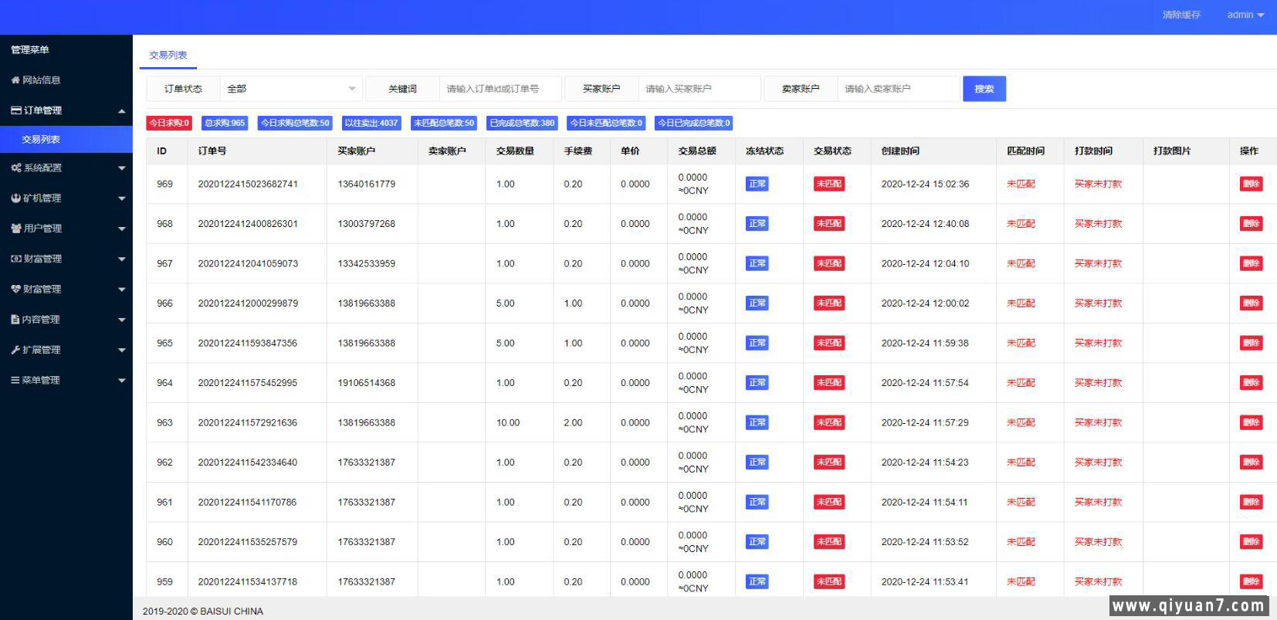The height and width of the screenshot is (620, 1277).
Task: Click the banknote icon of first 财富管理
Action: click(15, 259)
